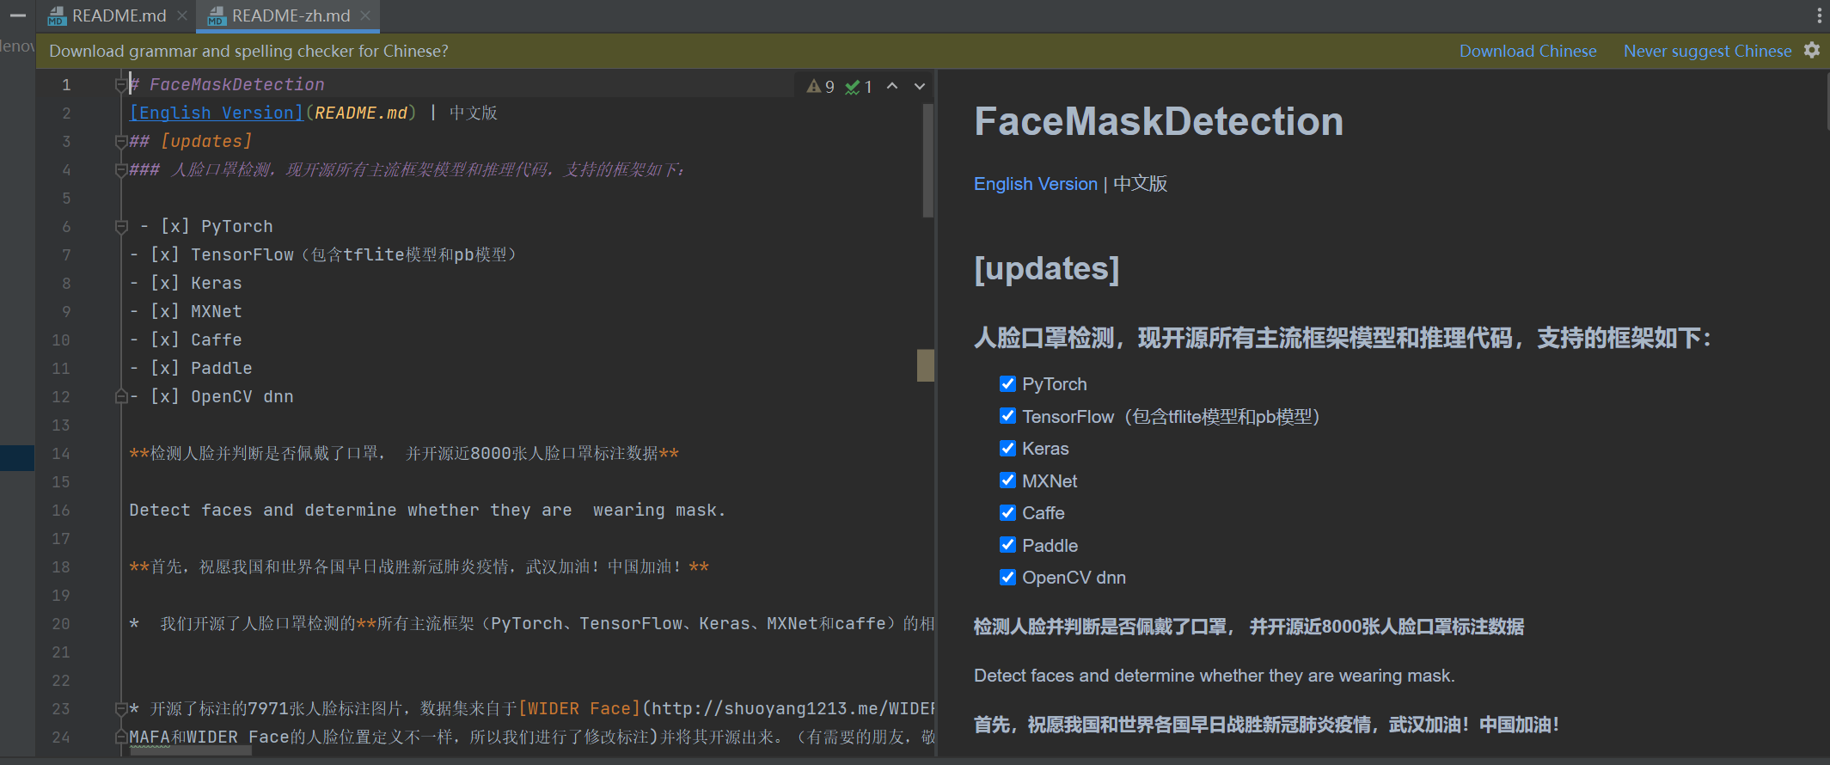Place cursor on '# FaceMaskDetection' in editor
1830x765 pixels.
pos(227,84)
